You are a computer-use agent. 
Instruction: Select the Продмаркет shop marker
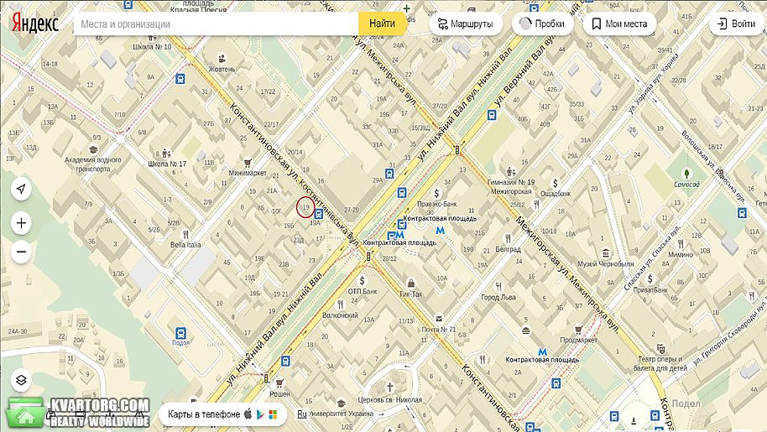coord(578,330)
